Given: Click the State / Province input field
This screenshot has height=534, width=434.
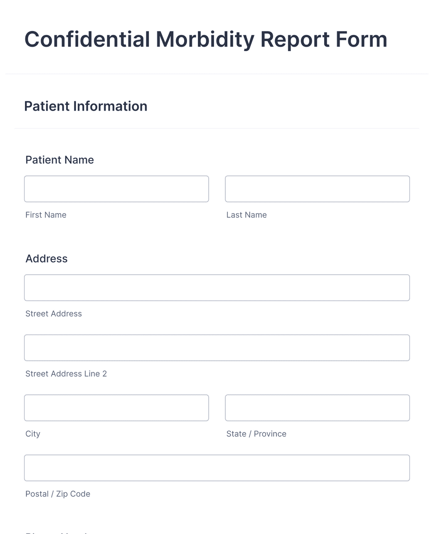Looking at the screenshot, I should [317, 408].
